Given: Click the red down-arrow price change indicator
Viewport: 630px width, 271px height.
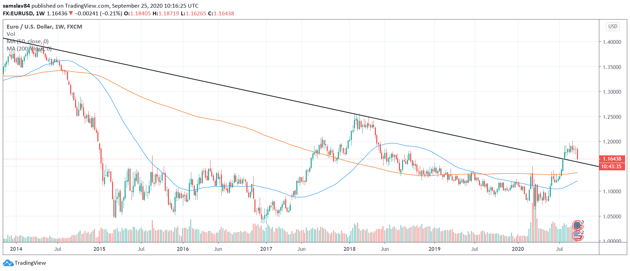Looking at the screenshot, I should [x=71, y=14].
